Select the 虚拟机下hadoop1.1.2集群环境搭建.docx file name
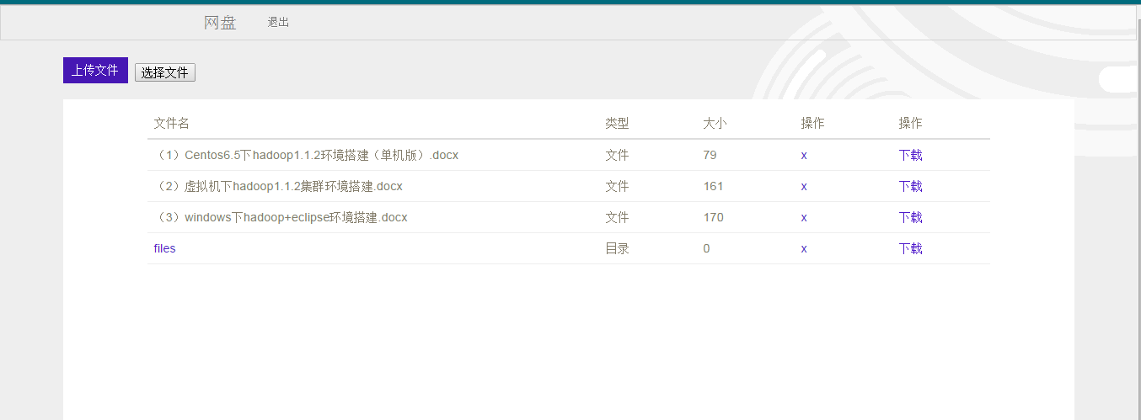 (278, 186)
